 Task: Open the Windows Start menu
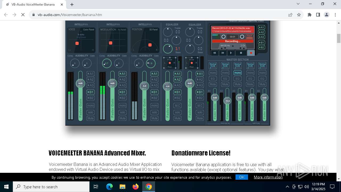tap(6, 187)
